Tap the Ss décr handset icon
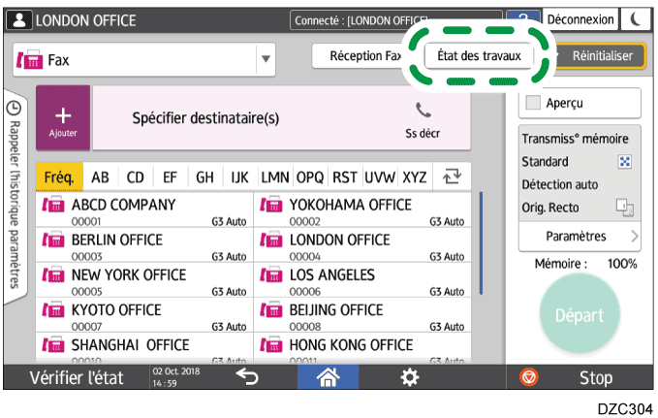658x418 pixels. point(422,111)
